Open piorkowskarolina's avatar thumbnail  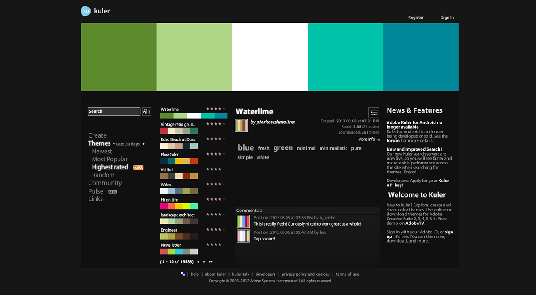pos(241,125)
